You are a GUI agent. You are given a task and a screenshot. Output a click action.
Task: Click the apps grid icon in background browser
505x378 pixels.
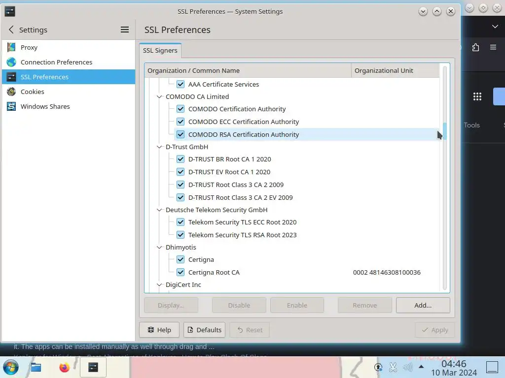coord(477,96)
